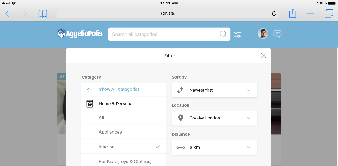Viewport: 338px width, 166px height.
Task: Open the Newest first sort dropdown
Action: click(214, 90)
